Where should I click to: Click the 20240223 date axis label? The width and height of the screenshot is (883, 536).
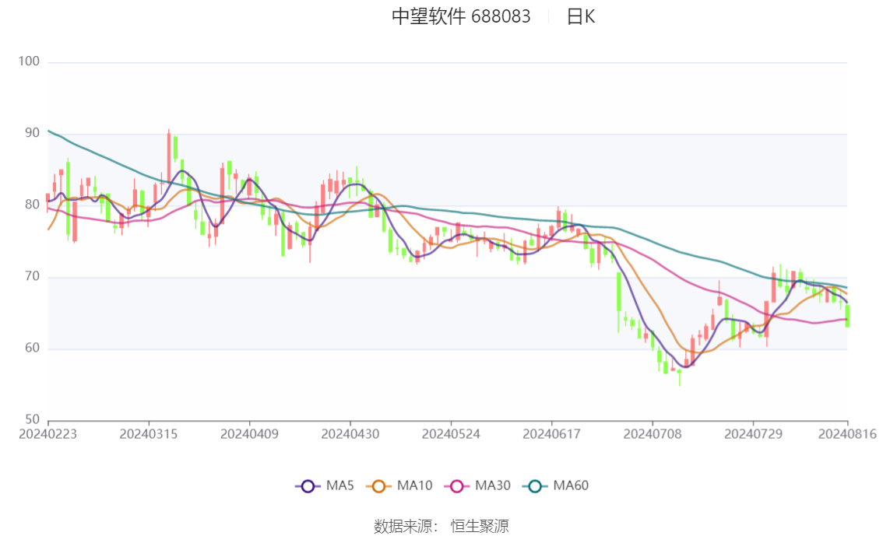coord(47,434)
